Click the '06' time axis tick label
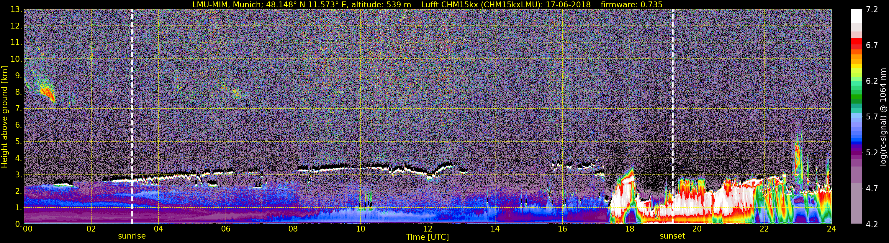Image resolution: width=889 pixels, height=243 pixels. 226,229
